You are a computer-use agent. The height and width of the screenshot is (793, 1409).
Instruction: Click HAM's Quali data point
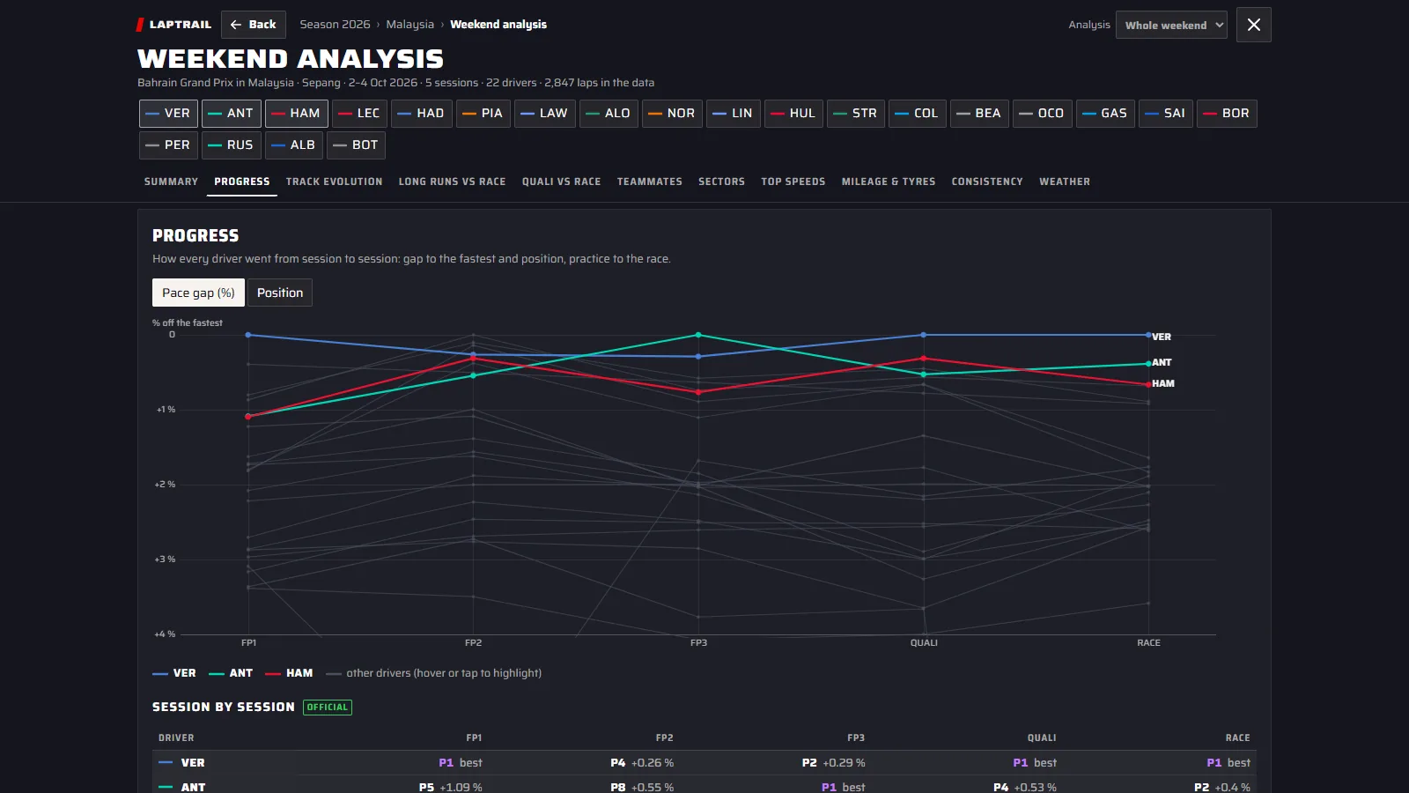point(923,359)
